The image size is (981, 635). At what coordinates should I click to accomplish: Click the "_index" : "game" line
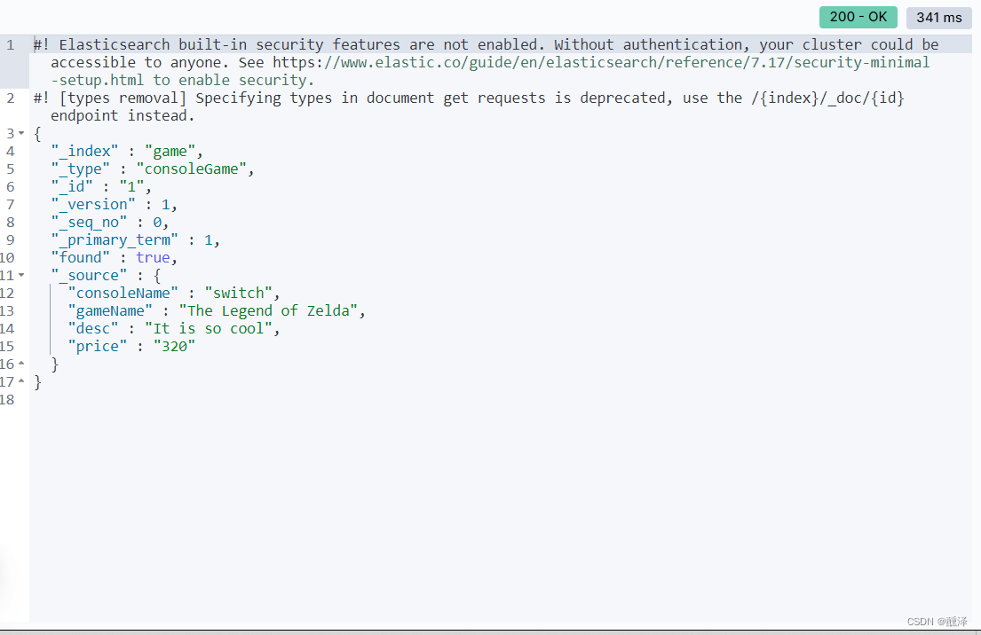coord(127,152)
